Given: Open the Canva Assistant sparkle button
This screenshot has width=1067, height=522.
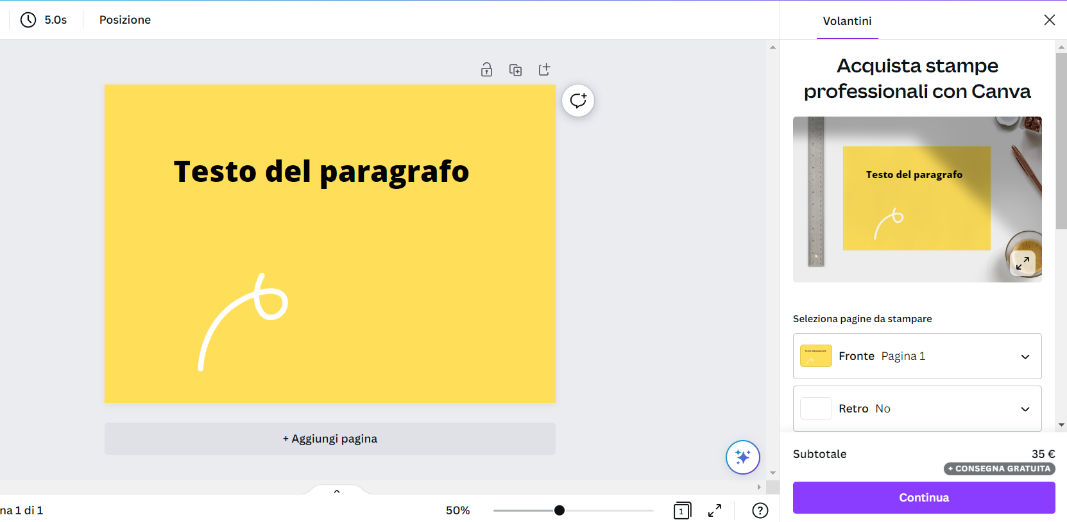Looking at the screenshot, I should 742,457.
